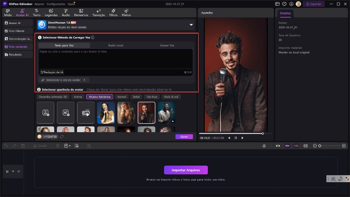Click the Redação de IA button
Screen dimensions: 350x197
click(52, 72)
